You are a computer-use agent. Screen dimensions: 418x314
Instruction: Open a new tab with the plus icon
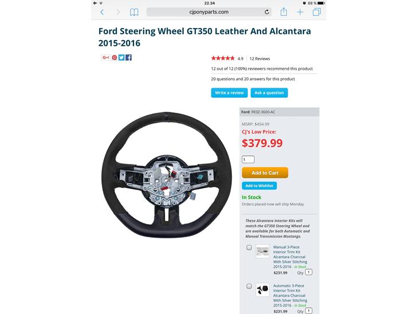tap(300, 12)
